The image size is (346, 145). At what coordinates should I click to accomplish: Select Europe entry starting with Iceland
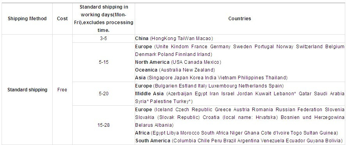click(x=240, y=117)
